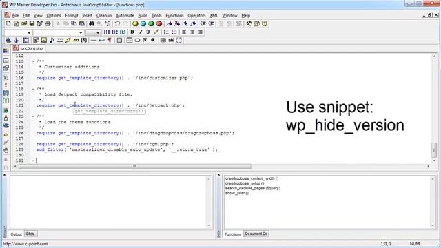Image resolution: width=441 pixels, height=248 pixels.
Task: Open the File menu
Action: pos(15,15)
